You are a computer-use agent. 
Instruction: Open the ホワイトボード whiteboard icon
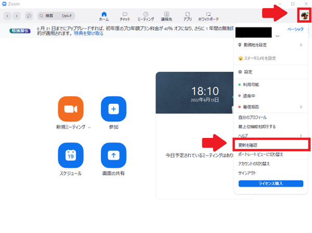(209, 16)
